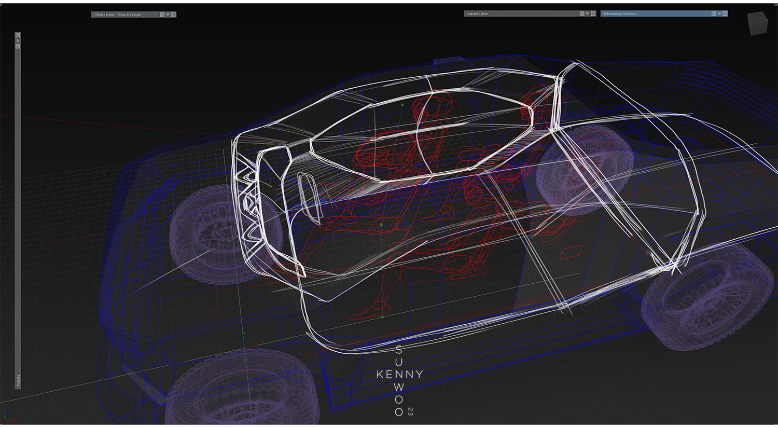Close the Variant Lister window
778x428 pixels.
[x=593, y=13]
